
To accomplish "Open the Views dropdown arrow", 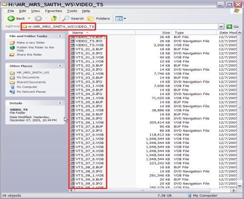I will pos(125,19).
